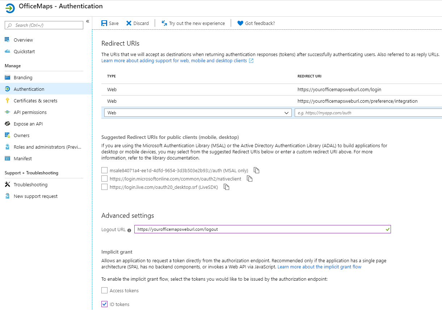Viewport: 442px width, 310px height.
Task: Select Certificates & secrets menu item
Action: [x=35, y=101]
